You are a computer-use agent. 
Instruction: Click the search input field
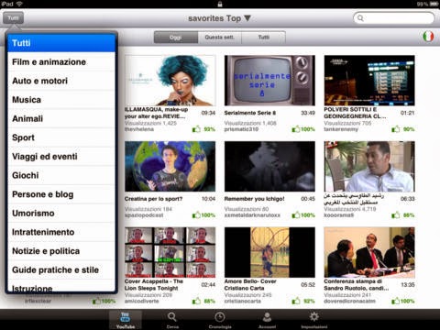click(x=394, y=18)
